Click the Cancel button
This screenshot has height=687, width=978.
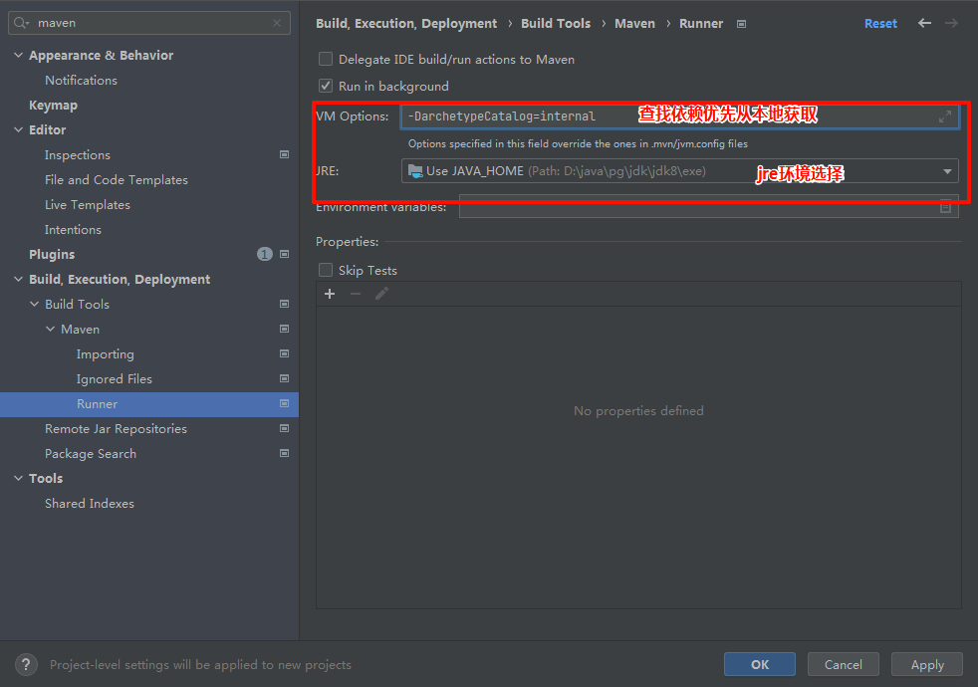[x=844, y=664]
